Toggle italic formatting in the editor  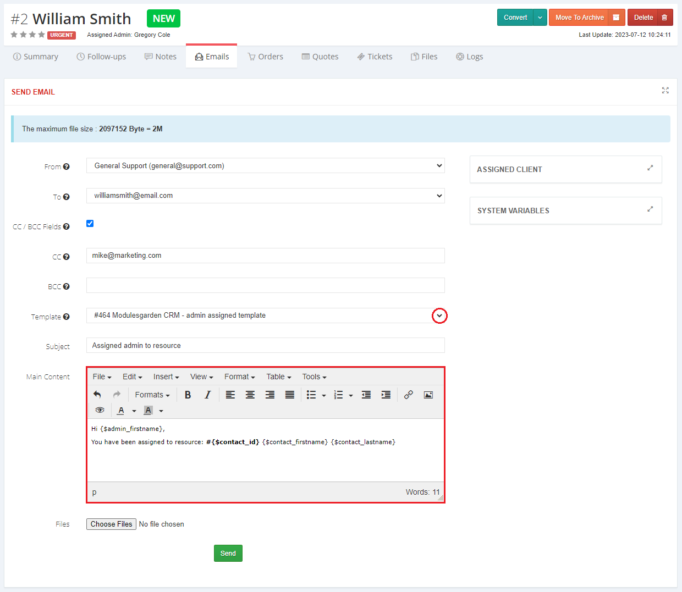coord(207,395)
